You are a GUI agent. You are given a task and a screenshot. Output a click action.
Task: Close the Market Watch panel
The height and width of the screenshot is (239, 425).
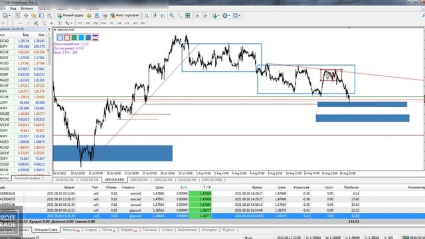(x=49, y=29)
